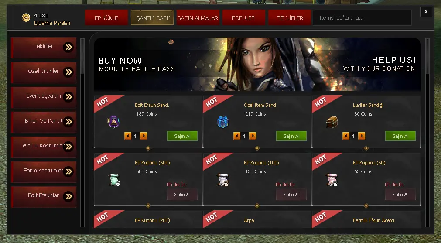Focus the Itemshop'ta ara search field
Image resolution: width=441 pixels, height=243 pixels.
pyautogui.click(x=362, y=18)
